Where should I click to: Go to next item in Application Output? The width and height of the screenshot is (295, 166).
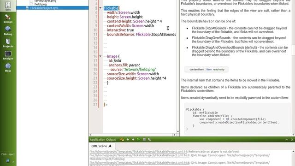pos(133,139)
